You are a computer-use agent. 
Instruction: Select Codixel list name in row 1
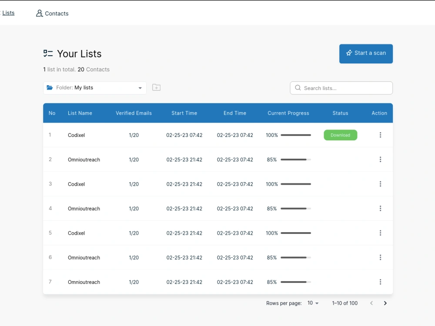pos(76,135)
